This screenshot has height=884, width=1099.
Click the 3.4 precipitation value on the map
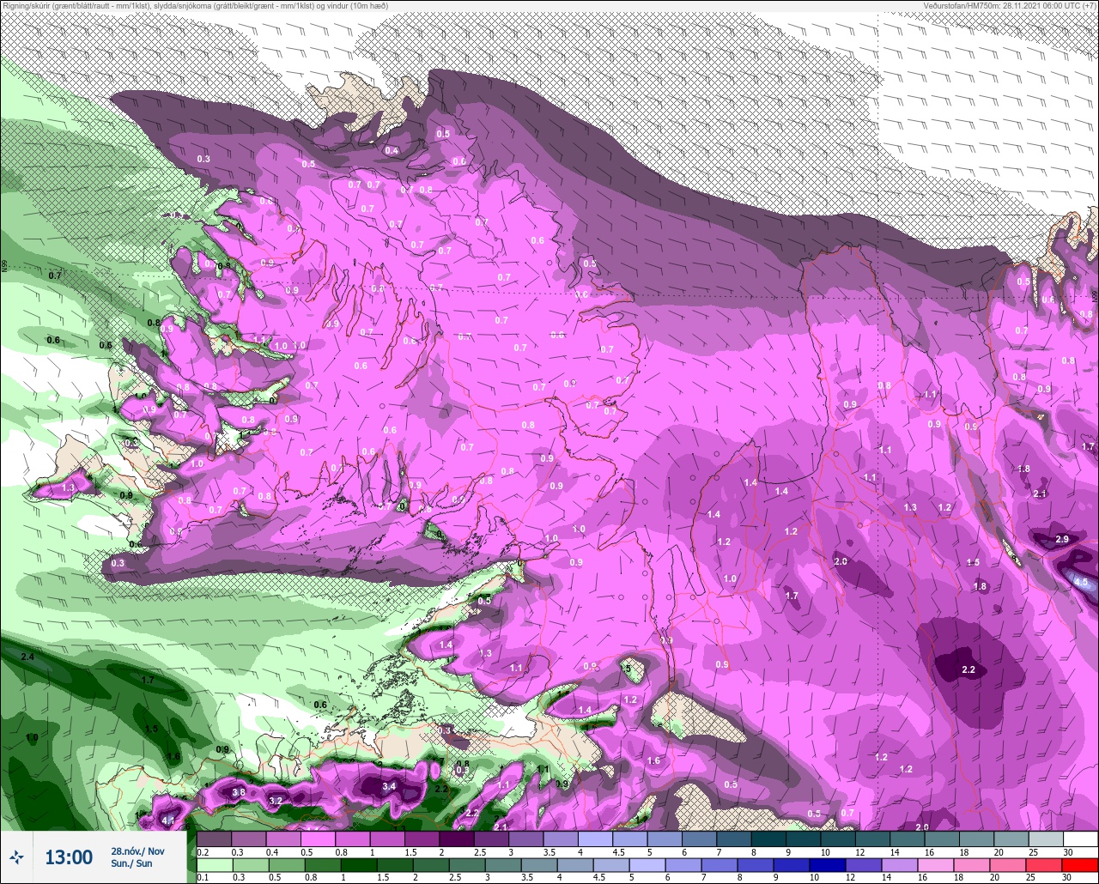389,785
